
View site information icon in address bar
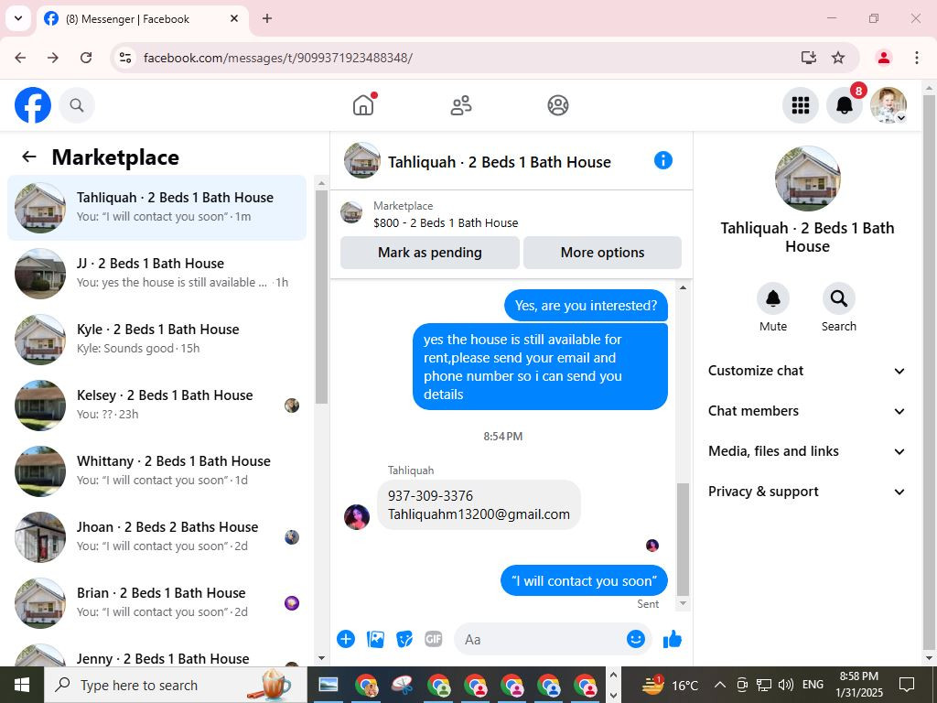(124, 58)
